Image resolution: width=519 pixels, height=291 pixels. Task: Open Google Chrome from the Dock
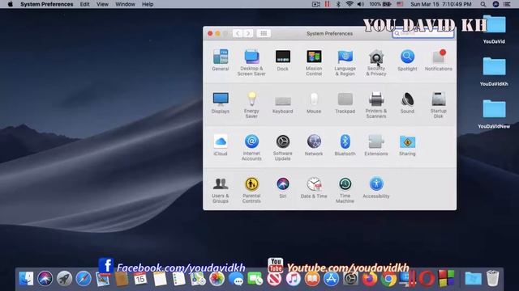pos(388,279)
